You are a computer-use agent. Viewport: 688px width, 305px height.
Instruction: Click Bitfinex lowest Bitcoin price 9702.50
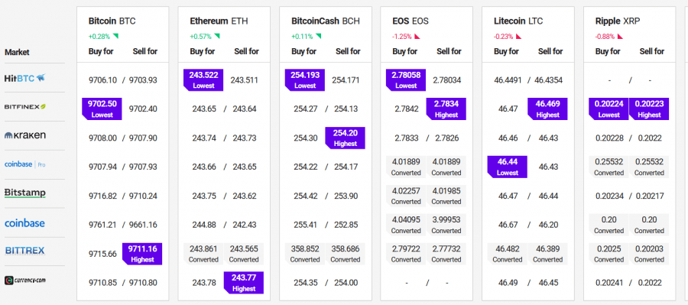tap(102, 109)
